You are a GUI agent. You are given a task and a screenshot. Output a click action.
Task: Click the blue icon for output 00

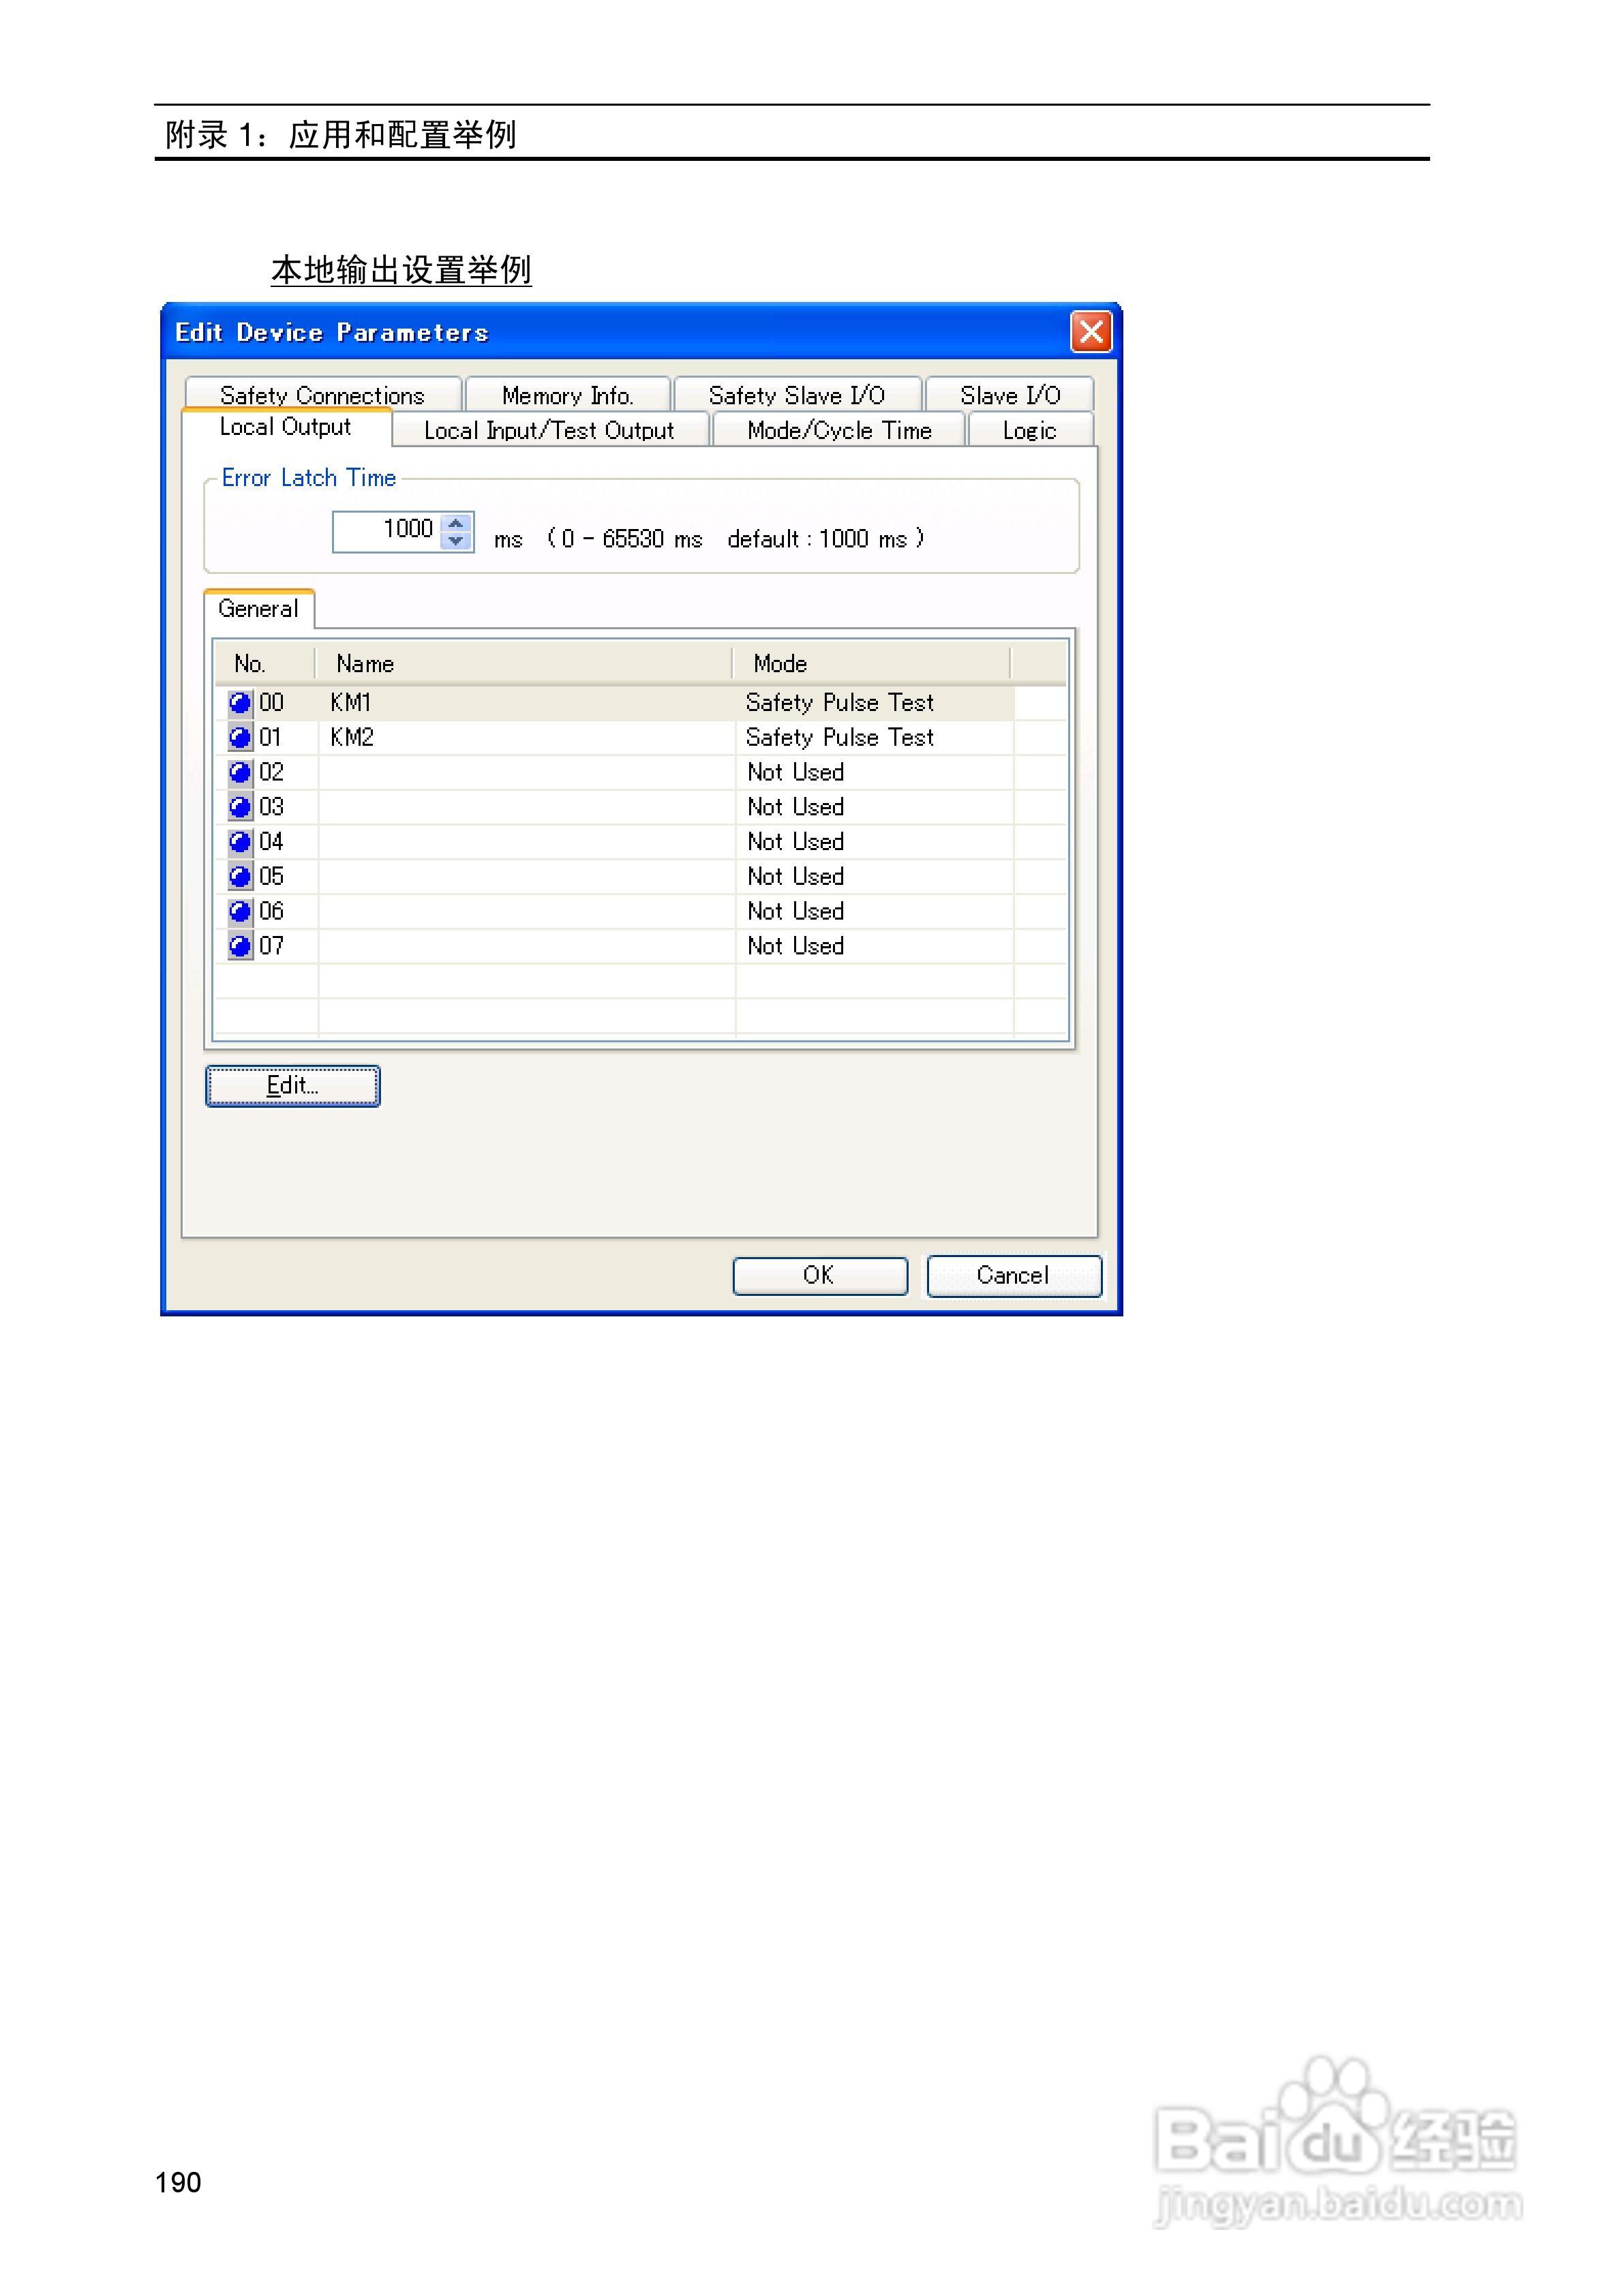point(240,703)
